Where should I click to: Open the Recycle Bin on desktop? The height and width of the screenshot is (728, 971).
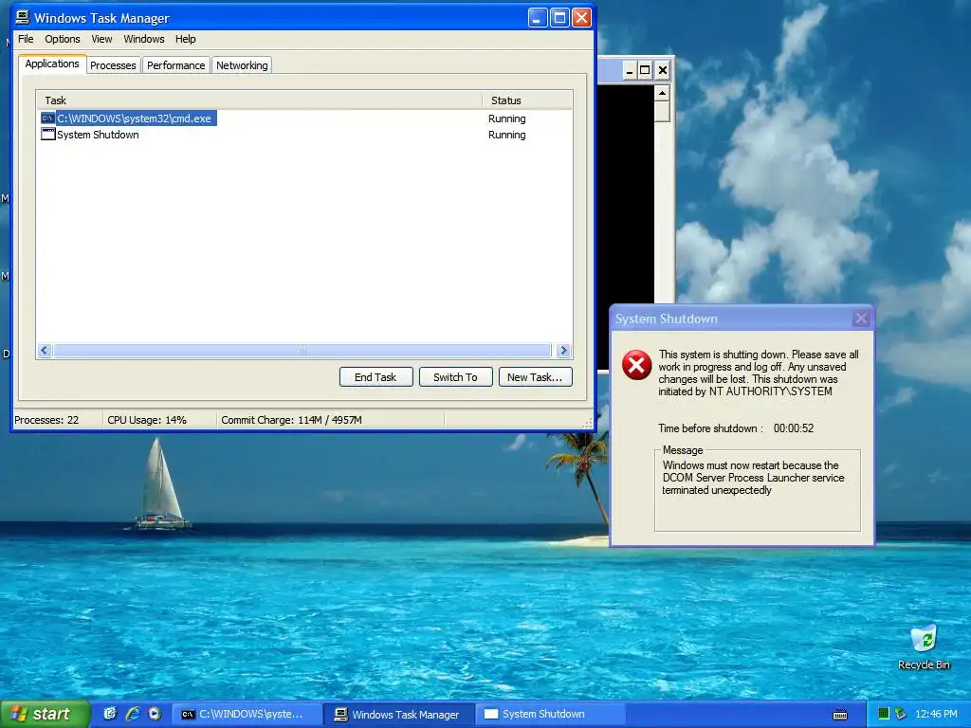(924, 646)
